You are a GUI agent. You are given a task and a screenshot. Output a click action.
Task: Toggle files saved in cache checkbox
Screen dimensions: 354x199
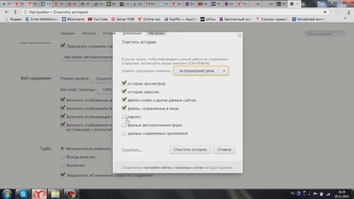(124, 108)
